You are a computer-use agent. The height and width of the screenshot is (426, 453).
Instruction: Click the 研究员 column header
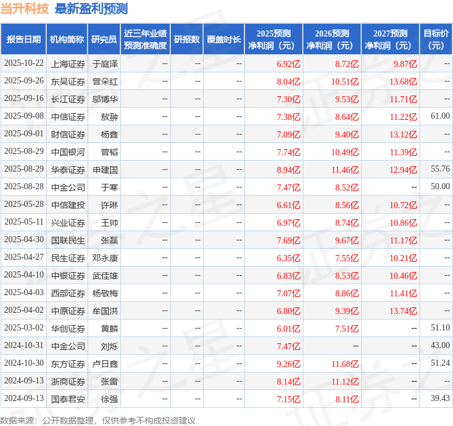(x=104, y=40)
